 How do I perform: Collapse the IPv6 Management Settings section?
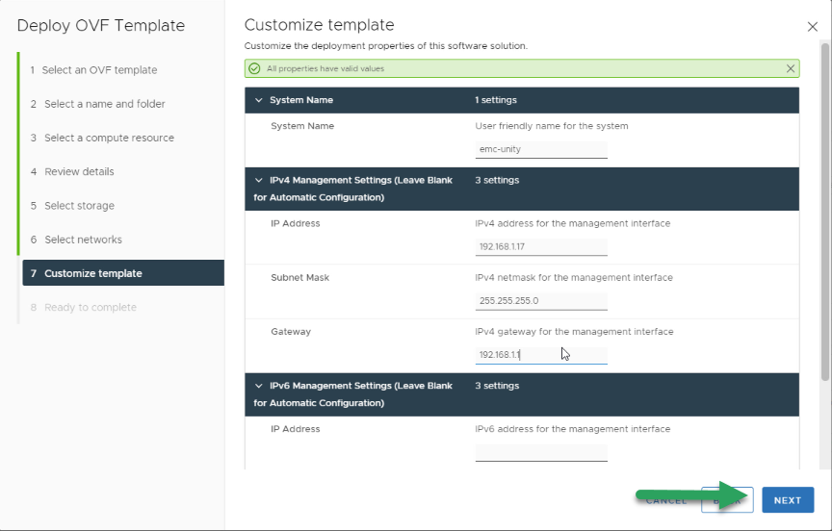coord(258,386)
